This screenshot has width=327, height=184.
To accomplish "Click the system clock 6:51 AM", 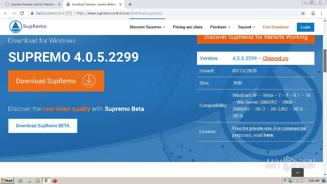I will click(314, 181).
